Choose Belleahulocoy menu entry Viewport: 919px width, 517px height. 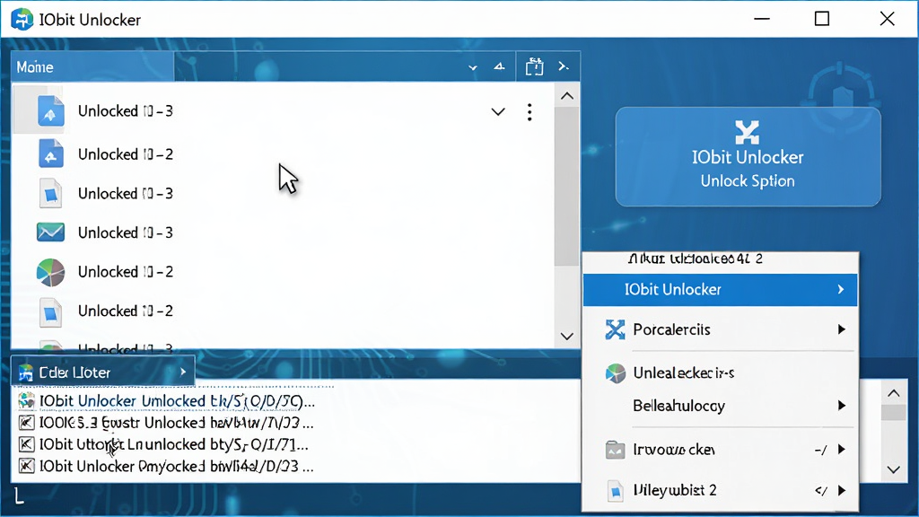pos(720,406)
